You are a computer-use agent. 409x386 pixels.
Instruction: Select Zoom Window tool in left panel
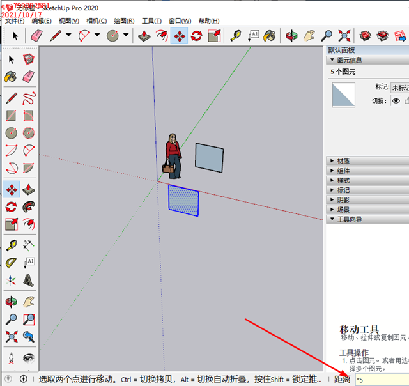click(x=29, y=320)
